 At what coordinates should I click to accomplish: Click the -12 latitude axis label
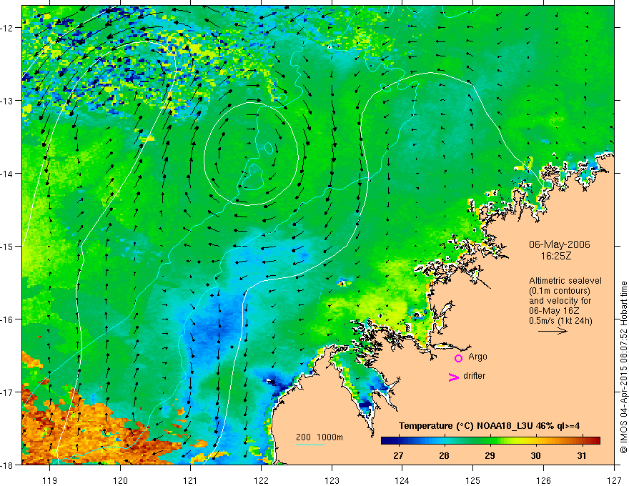click(7, 28)
